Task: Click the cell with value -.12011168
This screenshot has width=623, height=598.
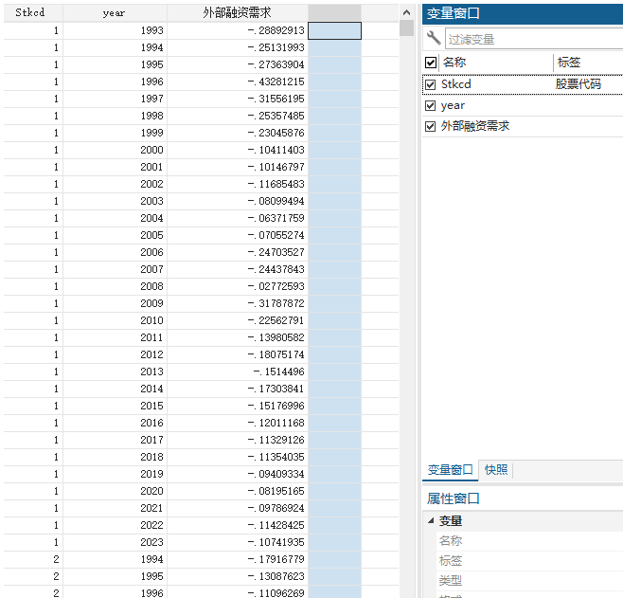Action: 238,423
